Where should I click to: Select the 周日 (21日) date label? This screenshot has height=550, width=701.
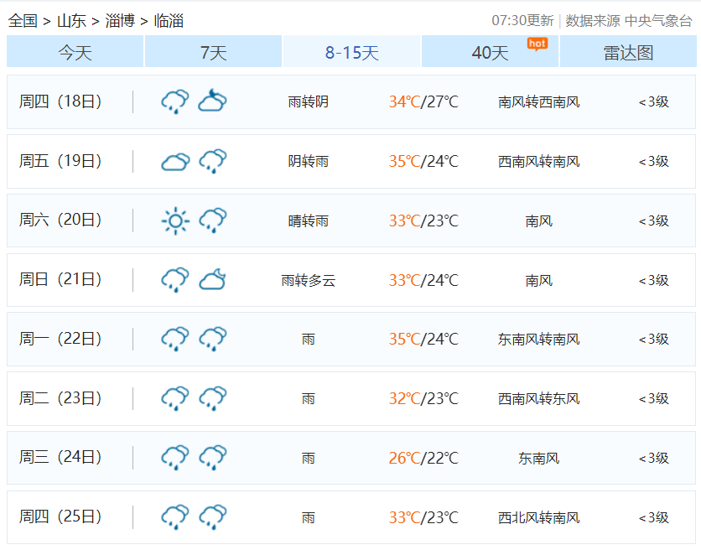click(60, 279)
